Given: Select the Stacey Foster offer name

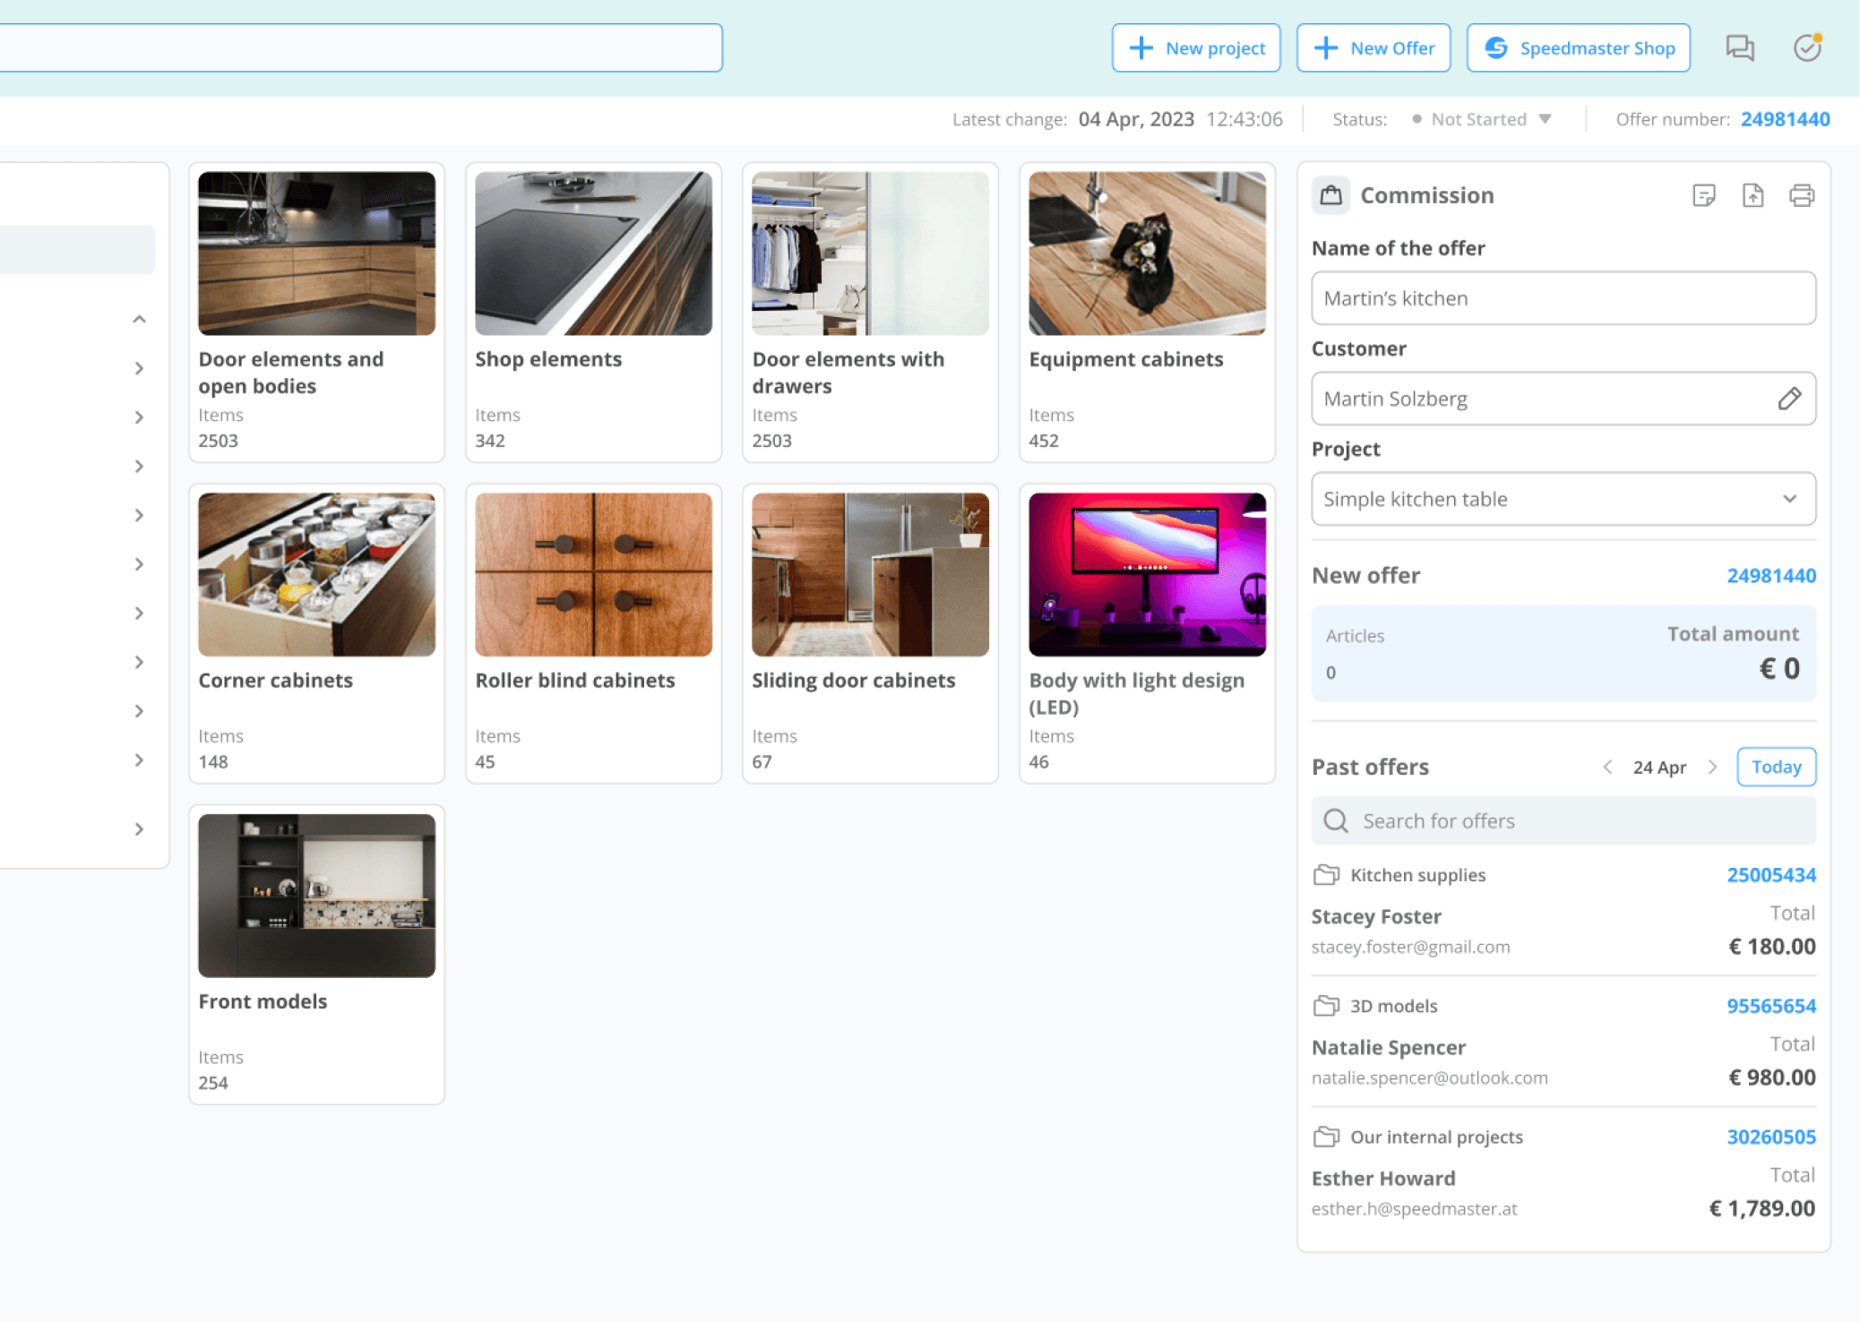Looking at the screenshot, I should (x=1376, y=916).
